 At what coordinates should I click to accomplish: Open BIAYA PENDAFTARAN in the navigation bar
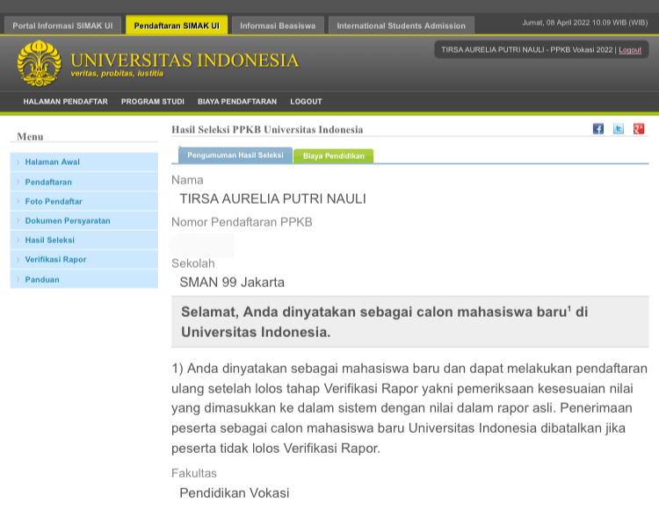(237, 102)
